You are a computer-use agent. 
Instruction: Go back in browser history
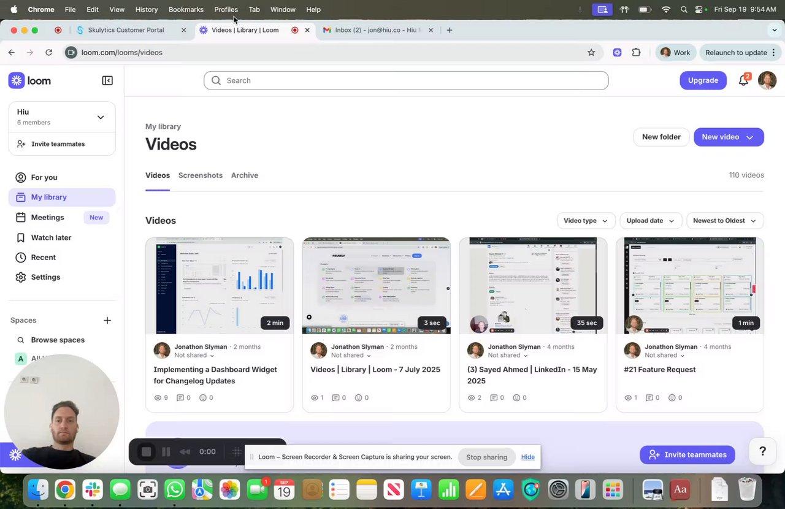click(x=11, y=53)
